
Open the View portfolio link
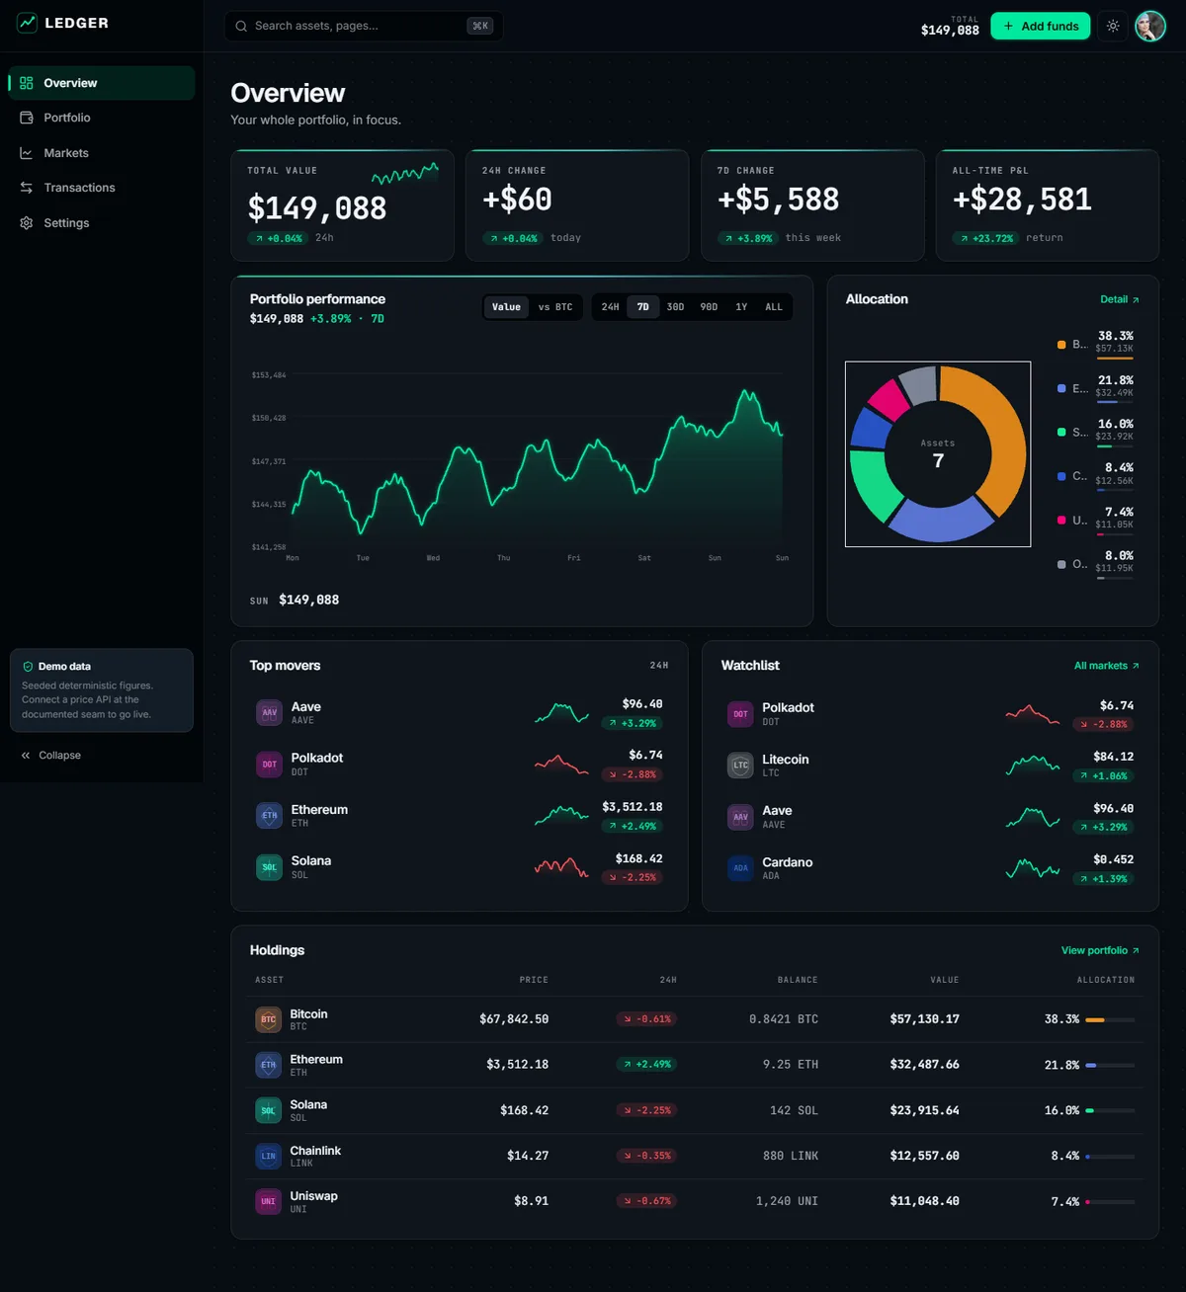(1100, 950)
